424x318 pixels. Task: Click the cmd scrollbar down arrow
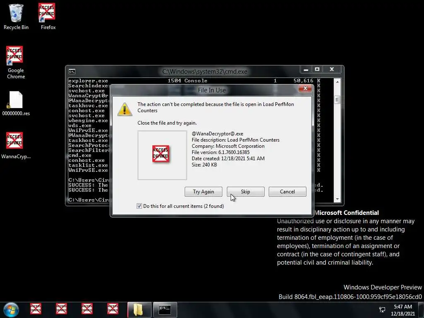[x=337, y=199]
